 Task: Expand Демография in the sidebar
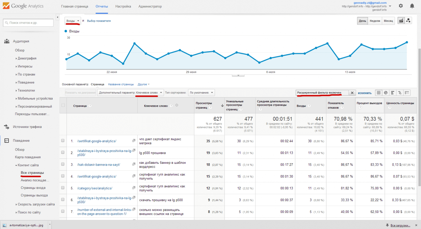pyautogui.click(x=27, y=58)
